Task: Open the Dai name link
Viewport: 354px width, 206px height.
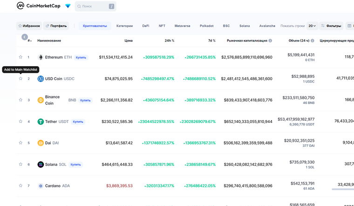Action: tap(48, 143)
